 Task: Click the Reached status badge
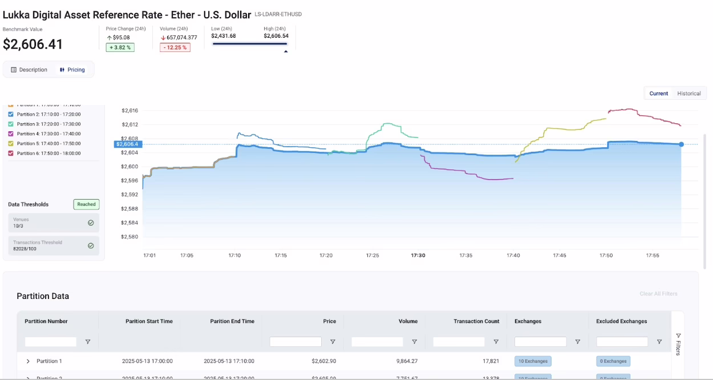pyautogui.click(x=86, y=204)
